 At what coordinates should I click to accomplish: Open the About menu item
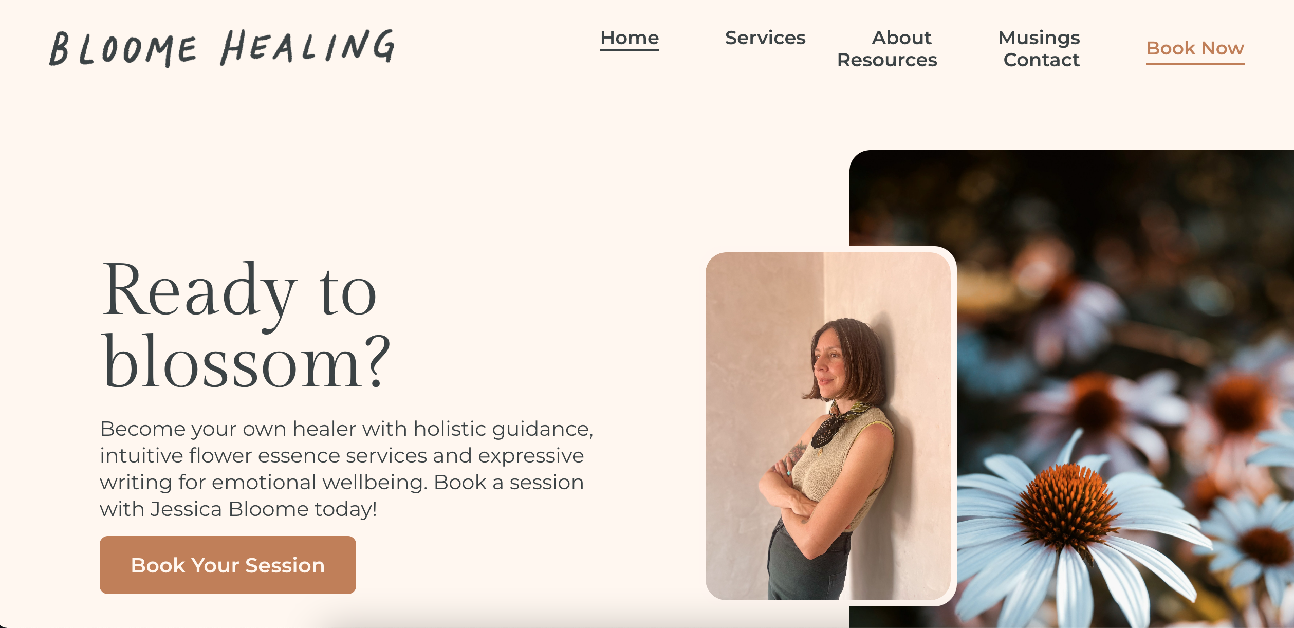point(901,38)
